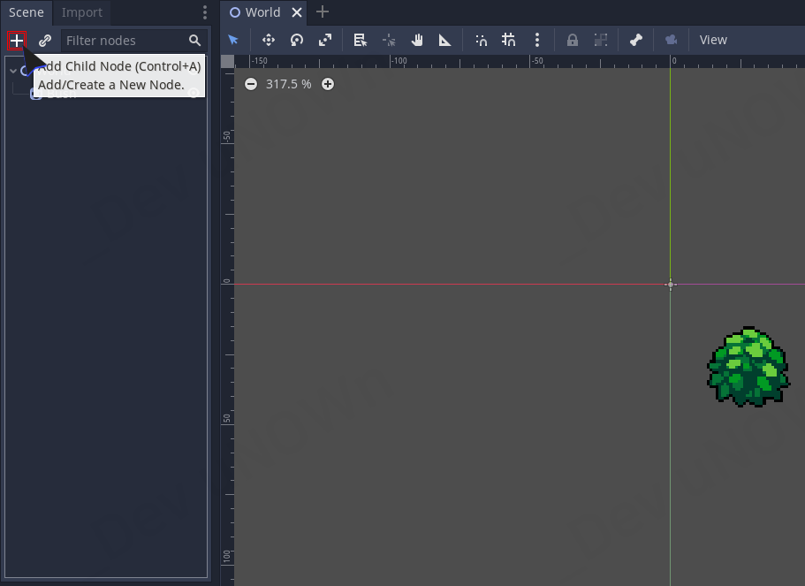Reset zoom via 317.5 % label
Image resolution: width=805 pixels, height=586 pixels.
coord(289,84)
